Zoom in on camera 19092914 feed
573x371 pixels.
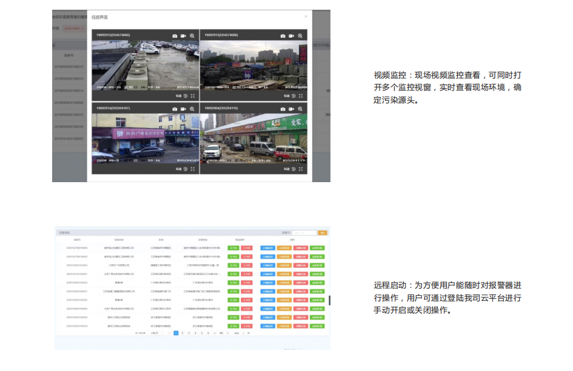coord(192,109)
